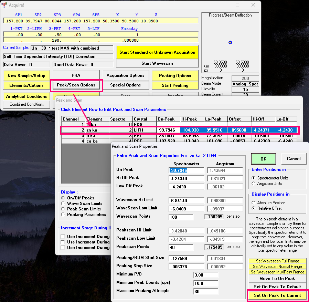Viewport: 309px width, 302px height.
Task: Click the Wavescan Points input field
Action: tap(181, 217)
